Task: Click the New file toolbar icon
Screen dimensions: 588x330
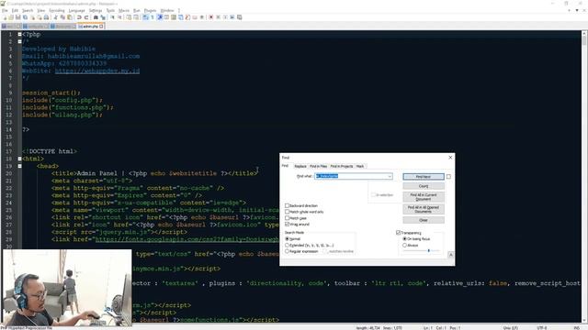Action: [5, 17]
